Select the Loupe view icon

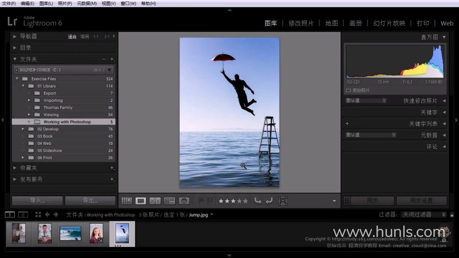[141, 201]
